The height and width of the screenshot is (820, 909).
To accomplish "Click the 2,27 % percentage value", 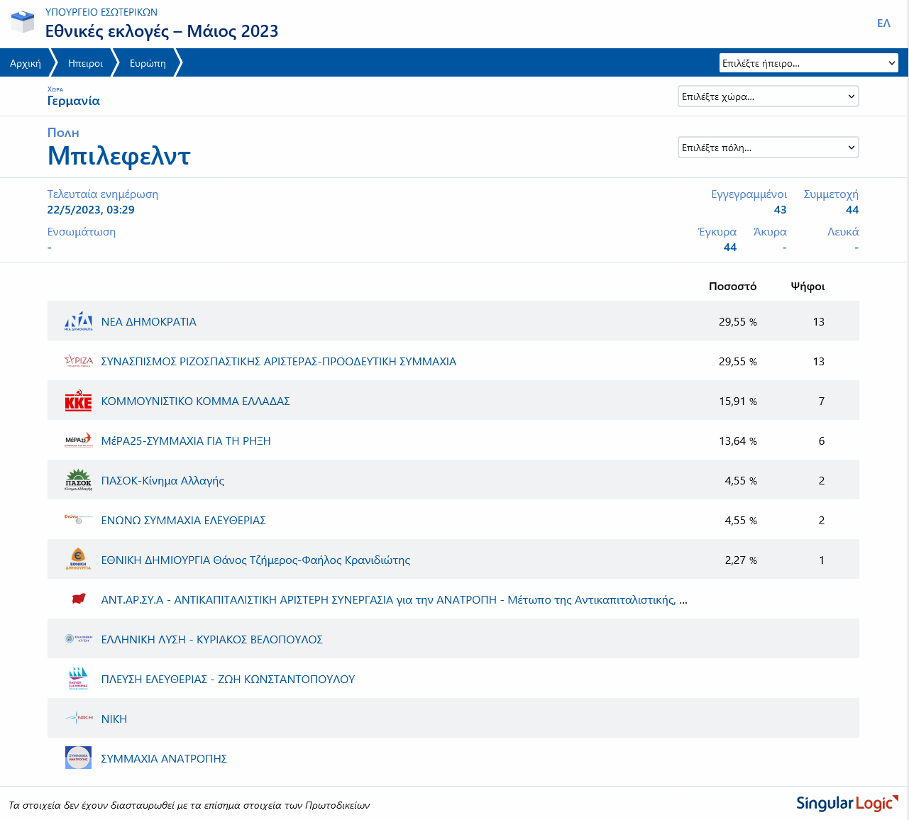I will (x=741, y=560).
